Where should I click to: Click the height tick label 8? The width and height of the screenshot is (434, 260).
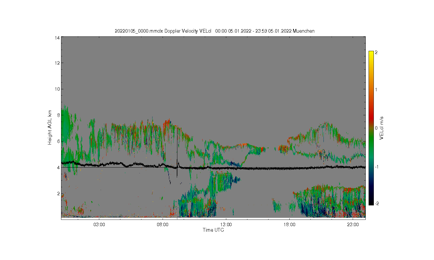tap(59, 115)
